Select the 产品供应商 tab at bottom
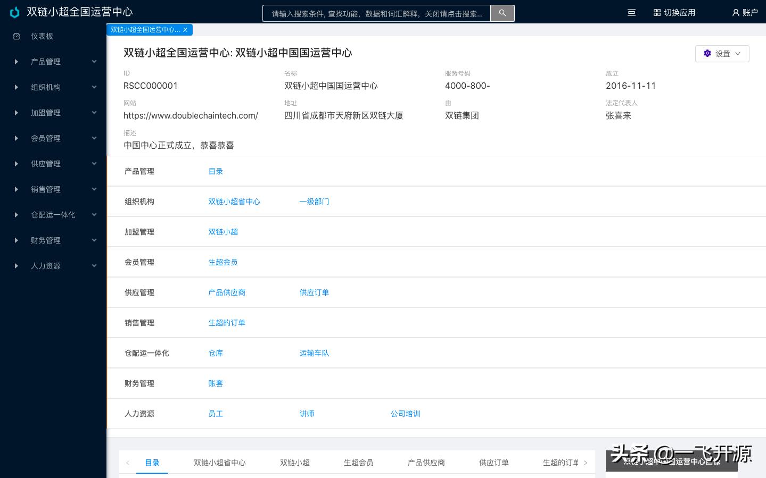The height and width of the screenshot is (478, 766). [x=426, y=463]
